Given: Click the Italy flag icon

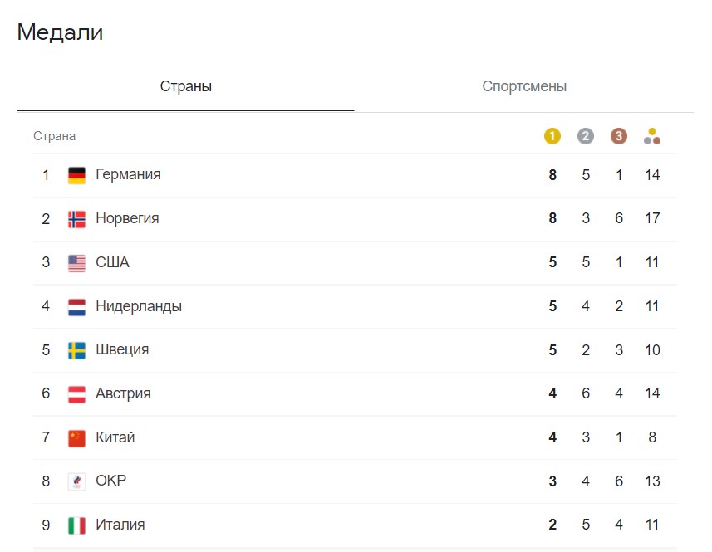Looking at the screenshot, I should pyautogui.click(x=76, y=525).
